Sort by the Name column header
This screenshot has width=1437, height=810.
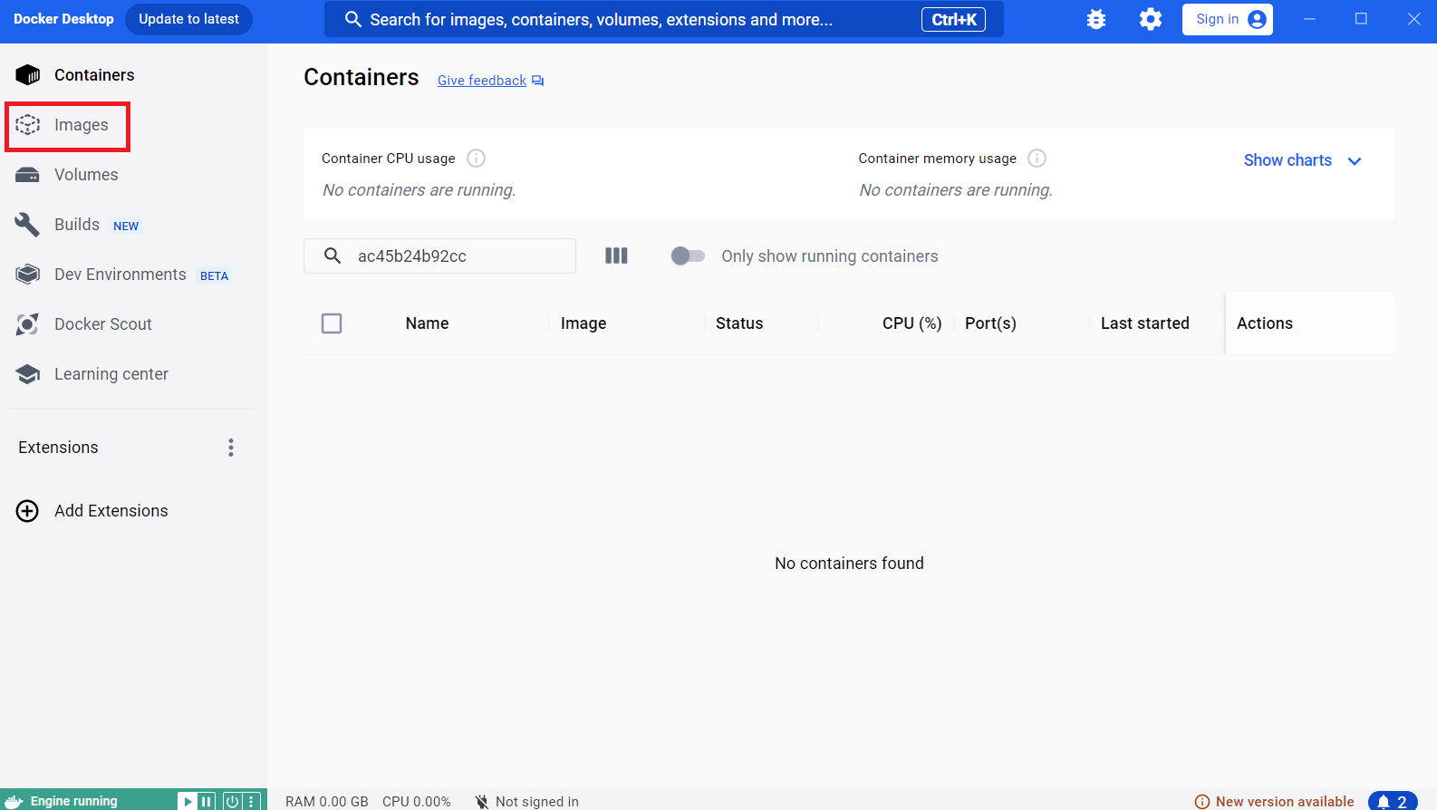(x=427, y=323)
